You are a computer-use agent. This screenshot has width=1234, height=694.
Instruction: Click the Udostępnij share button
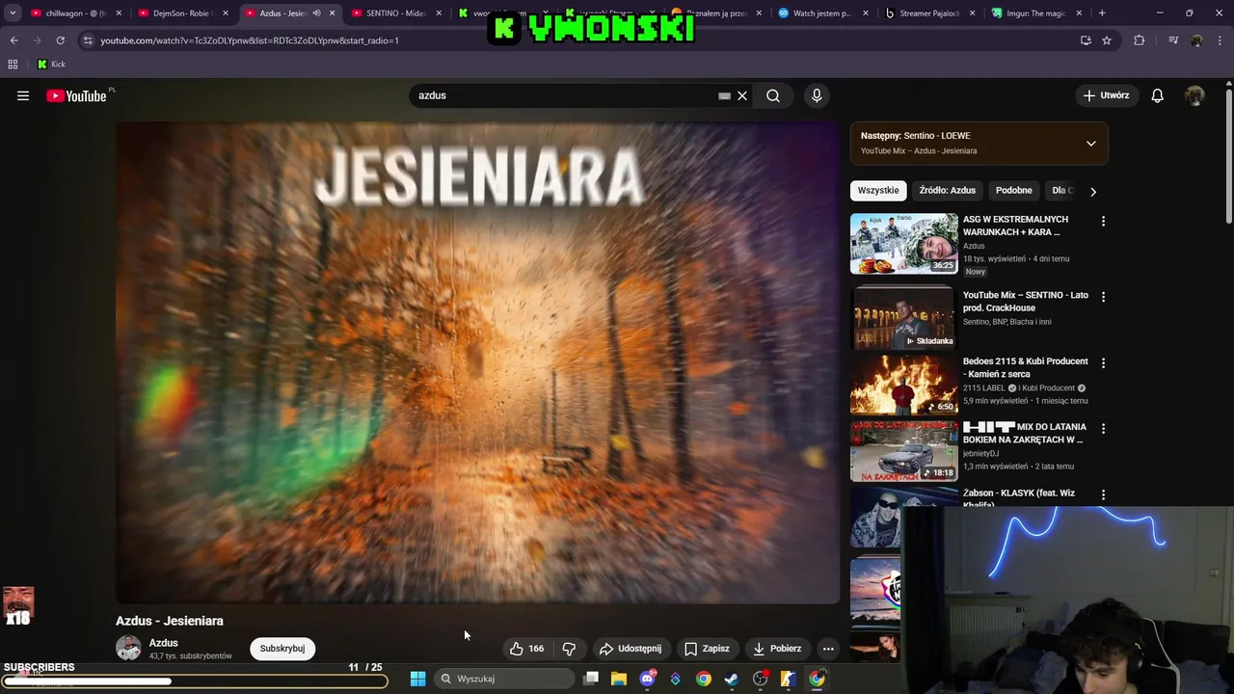tap(630, 649)
